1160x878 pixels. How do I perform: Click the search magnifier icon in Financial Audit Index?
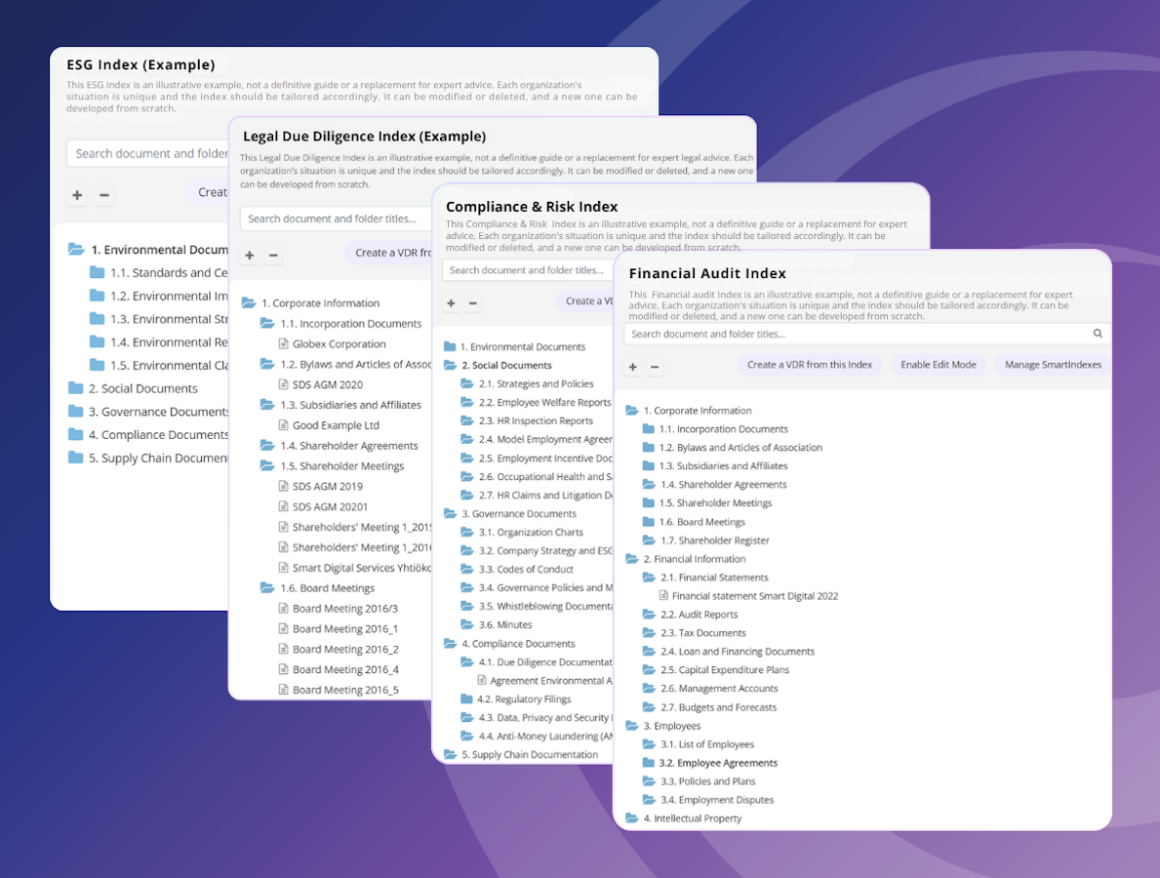pos(1098,334)
